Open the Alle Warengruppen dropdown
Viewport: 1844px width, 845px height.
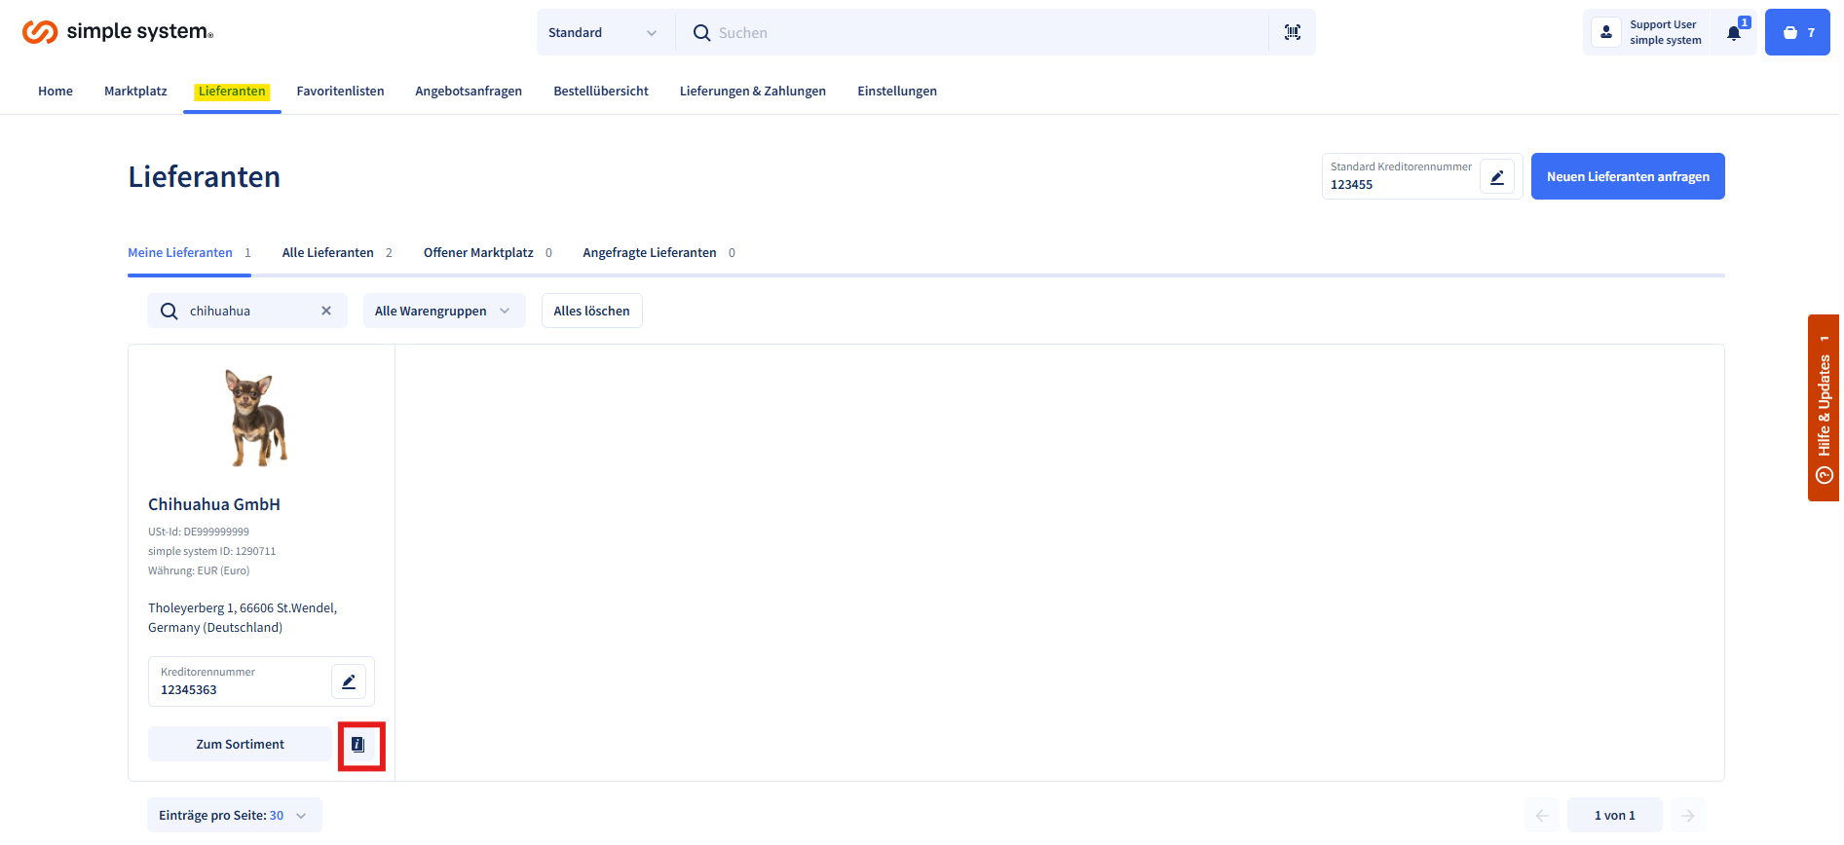click(x=443, y=311)
